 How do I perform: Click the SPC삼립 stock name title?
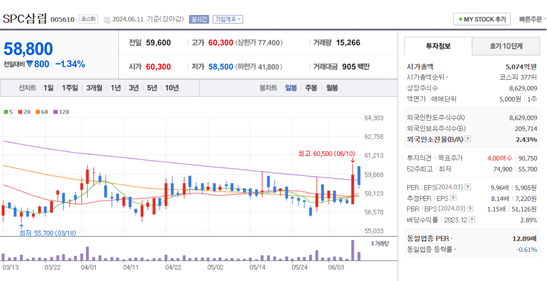[x=25, y=19]
